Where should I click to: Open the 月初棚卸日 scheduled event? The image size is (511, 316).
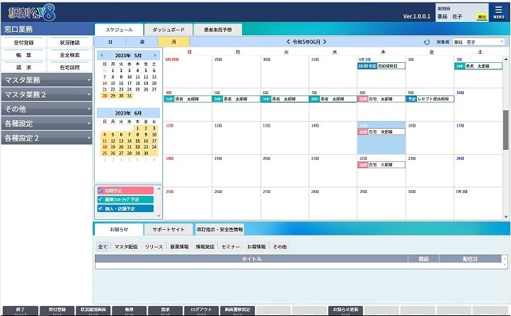click(381, 66)
